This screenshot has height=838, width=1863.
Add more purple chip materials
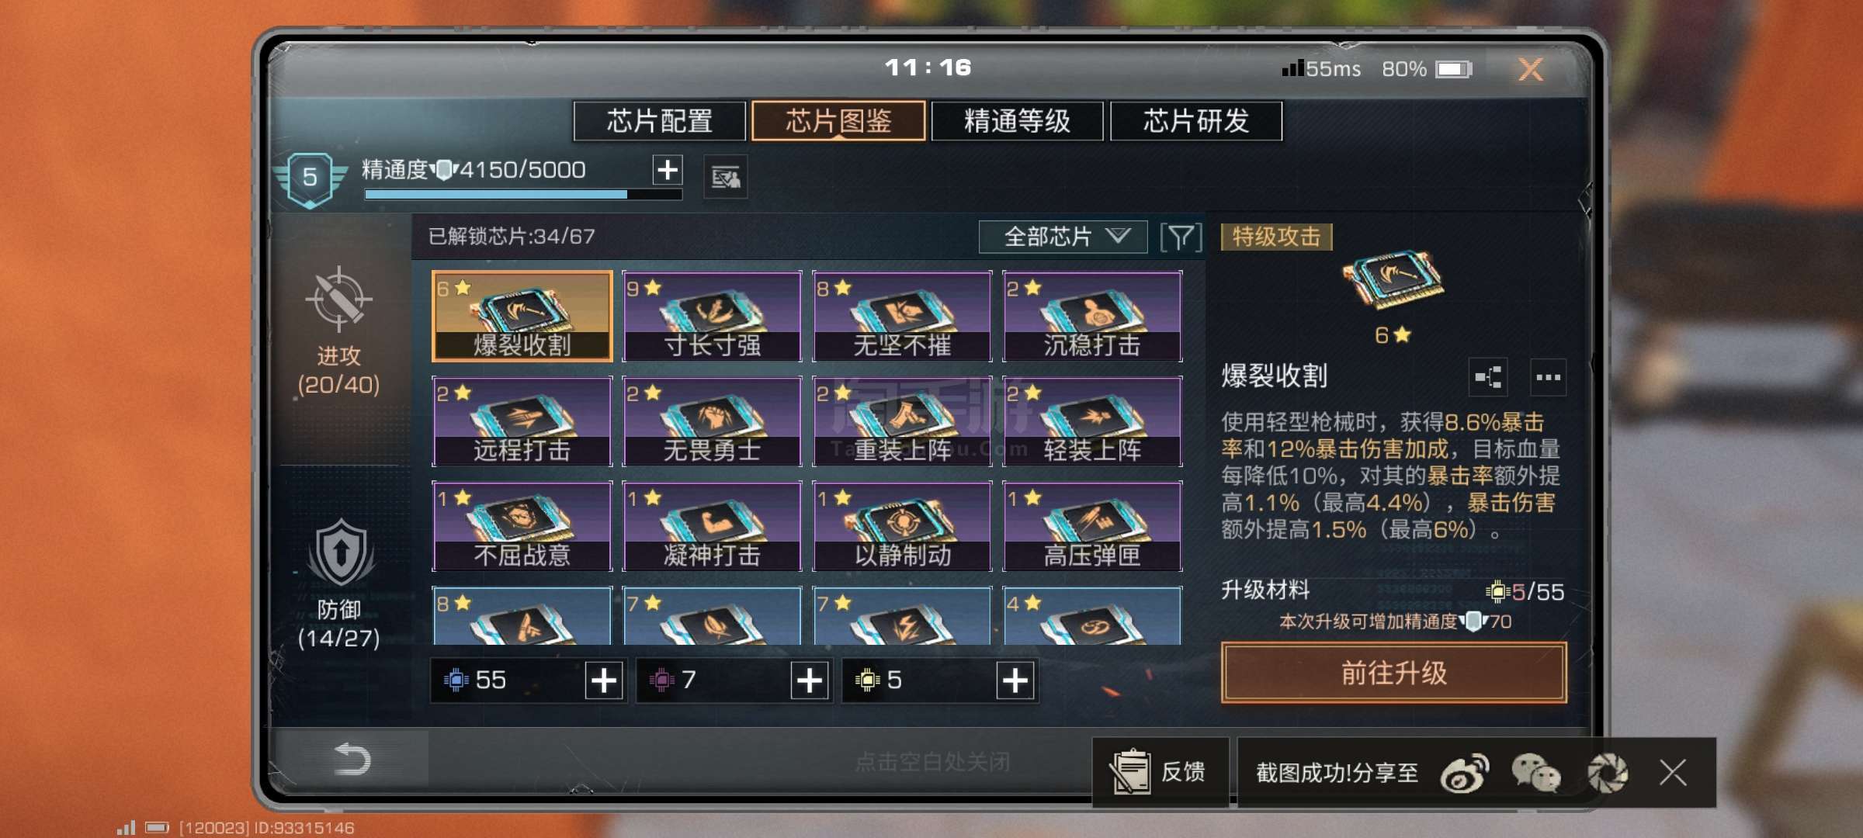click(x=809, y=680)
